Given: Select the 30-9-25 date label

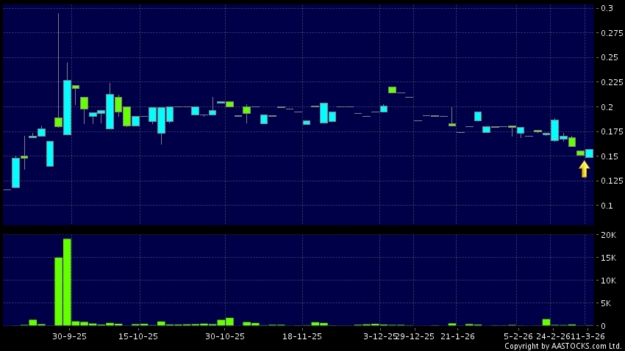Looking at the screenshot, I should pos(70,336).
